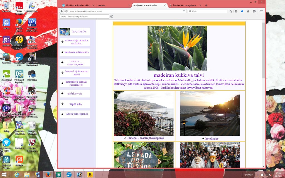
Task: Open a new tab with the plus button
Action: (x=206, y=5)
